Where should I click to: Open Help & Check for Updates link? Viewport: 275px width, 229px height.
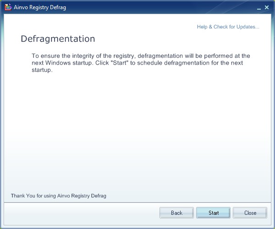tap(228, 27)
